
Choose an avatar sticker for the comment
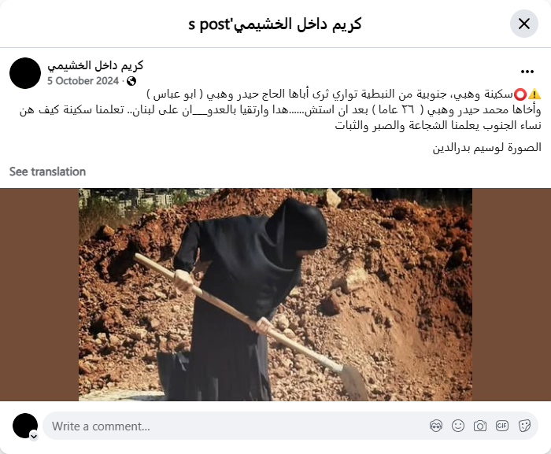[436, 426]
